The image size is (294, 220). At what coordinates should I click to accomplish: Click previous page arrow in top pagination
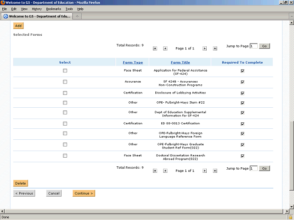165,48
